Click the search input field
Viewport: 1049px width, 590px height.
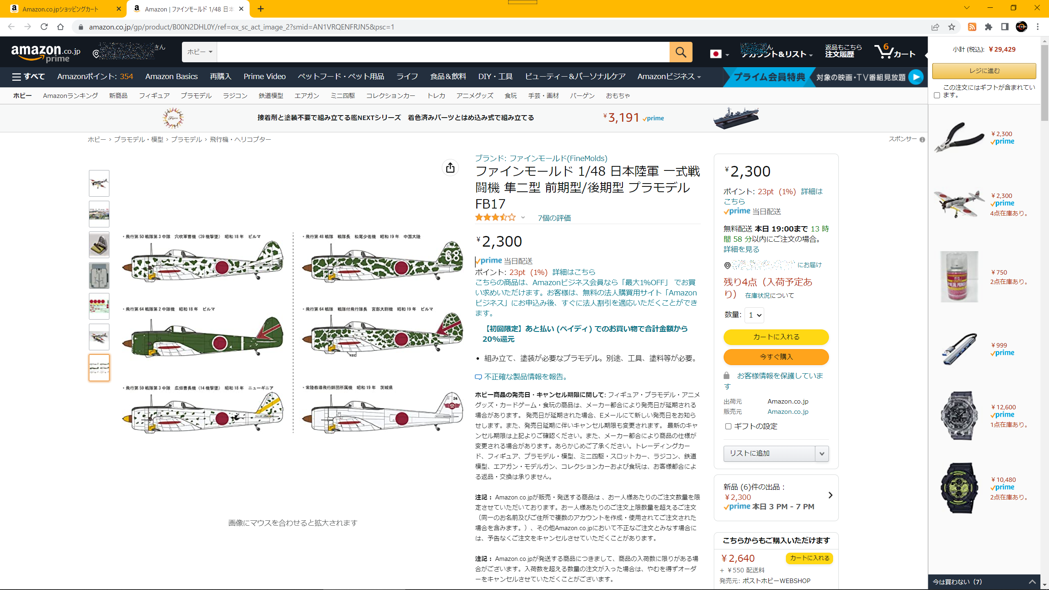[x=443, y=52]
